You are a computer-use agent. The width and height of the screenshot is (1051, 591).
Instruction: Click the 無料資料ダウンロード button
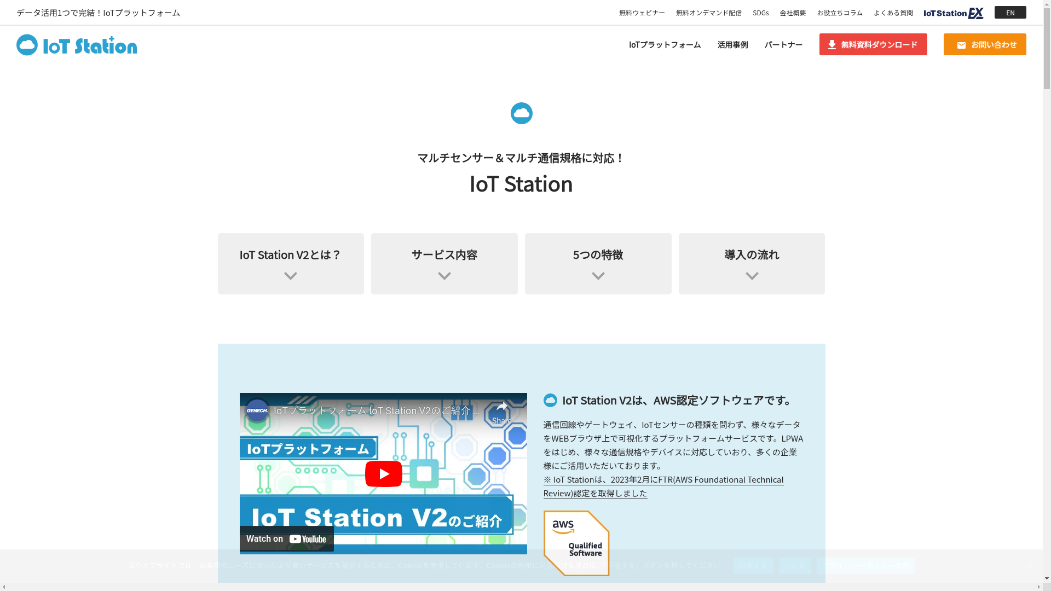[873, 44]
